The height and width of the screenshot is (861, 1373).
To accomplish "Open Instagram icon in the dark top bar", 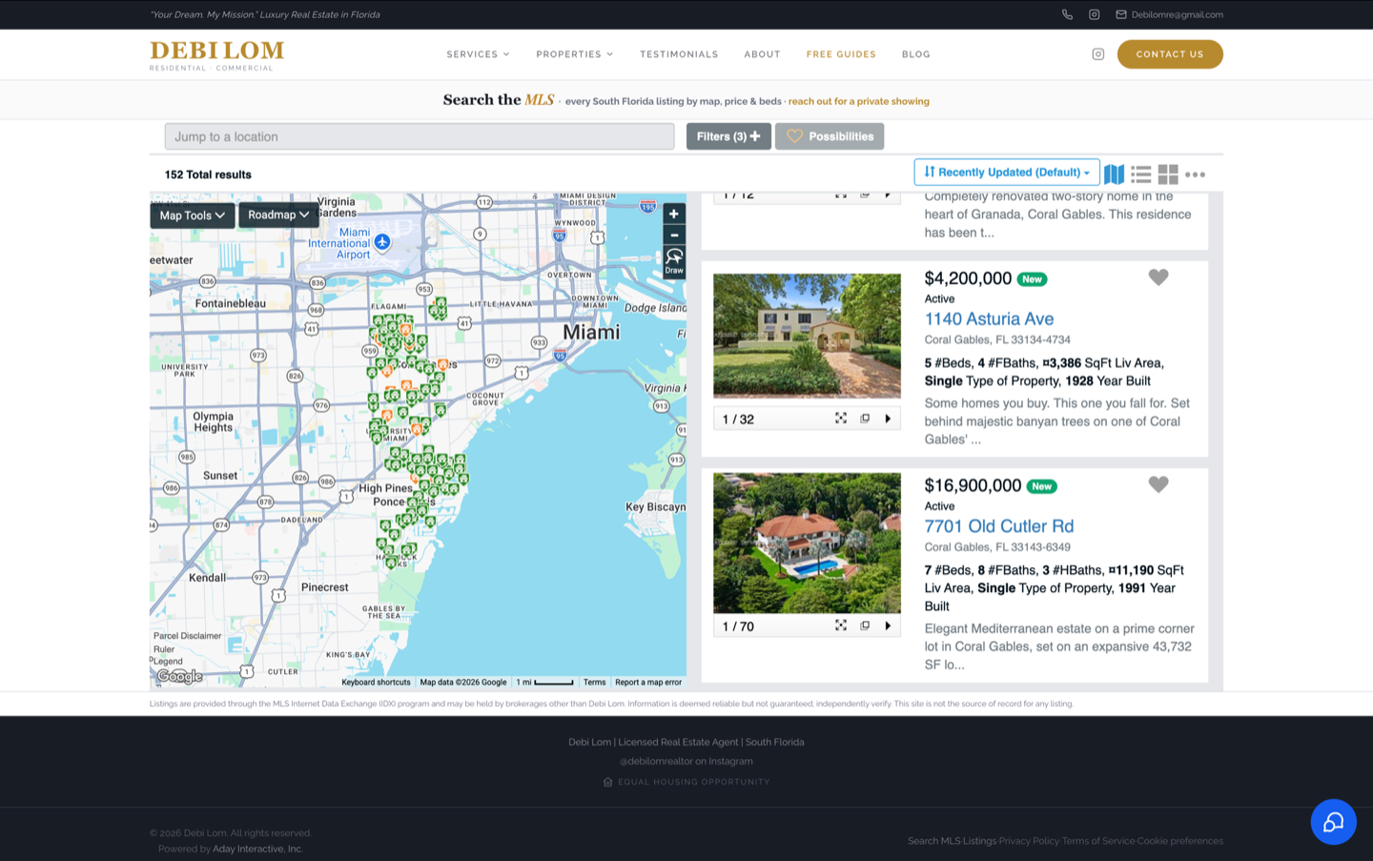I will pyautogui.click(x=1094, y=14).
